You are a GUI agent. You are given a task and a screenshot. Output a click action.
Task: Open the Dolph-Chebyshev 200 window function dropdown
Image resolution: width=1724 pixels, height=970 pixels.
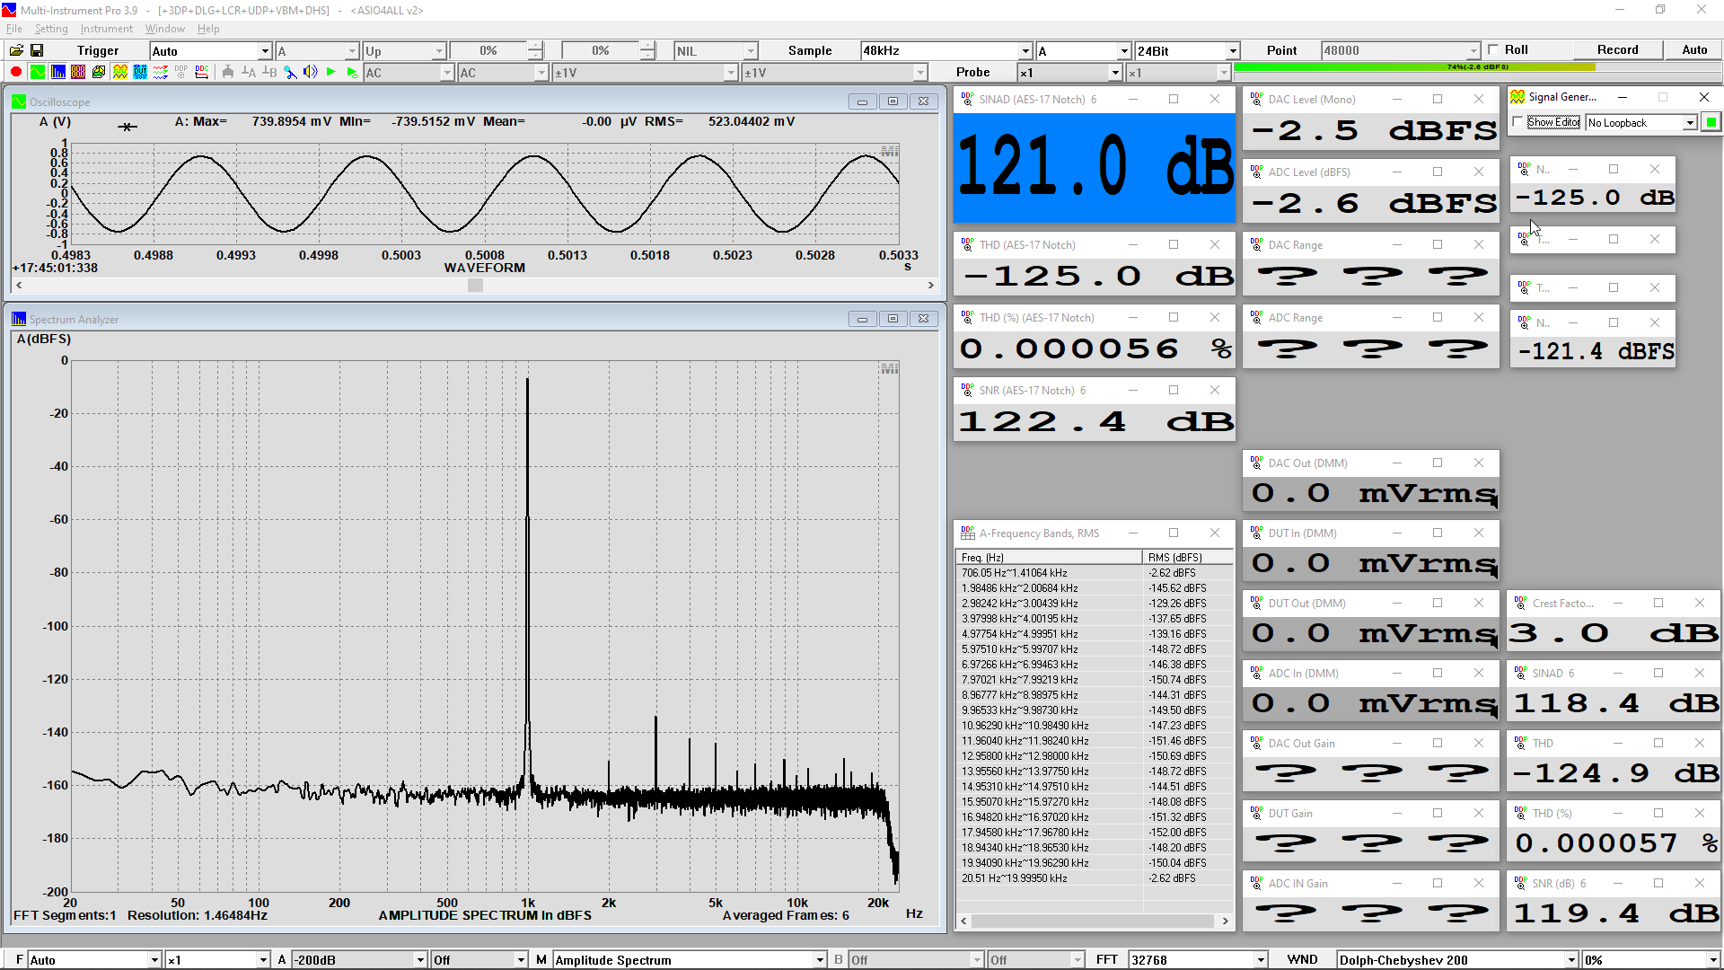[x=1570, y=959]
